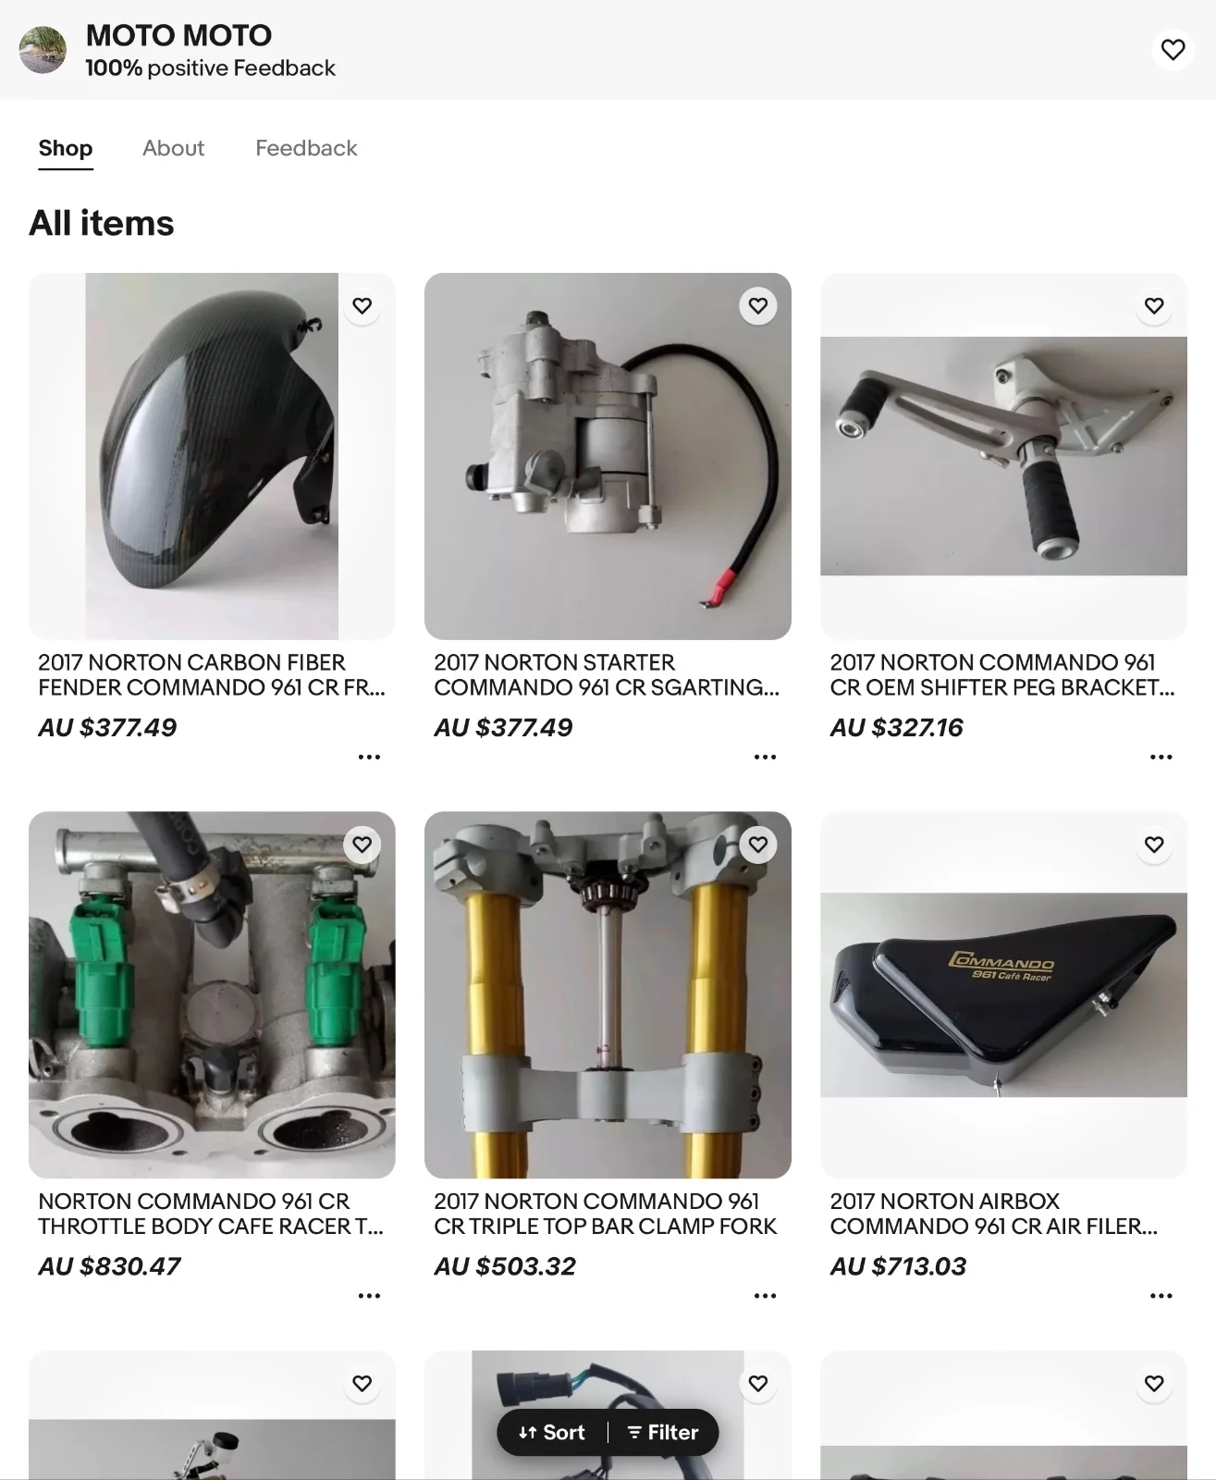This screenshot has width=1216, height=1480.
Task: Tap heart on throttle body listing
Action: coord(362,845)
